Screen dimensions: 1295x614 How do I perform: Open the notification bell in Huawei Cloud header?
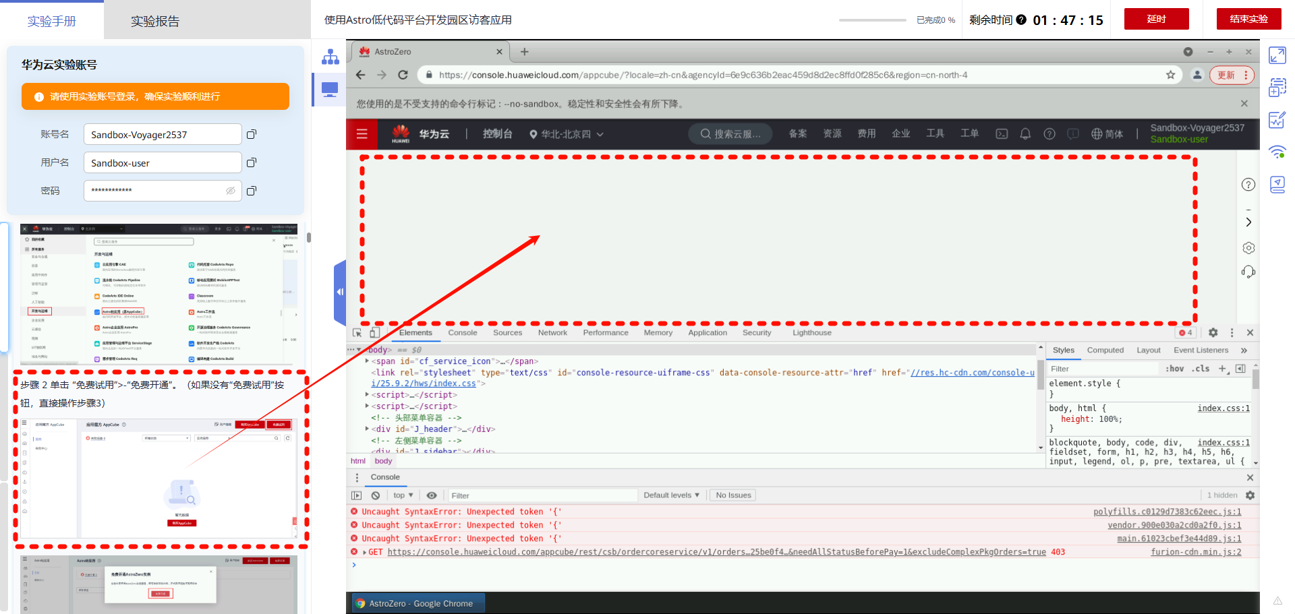(x=1025, y=134)
